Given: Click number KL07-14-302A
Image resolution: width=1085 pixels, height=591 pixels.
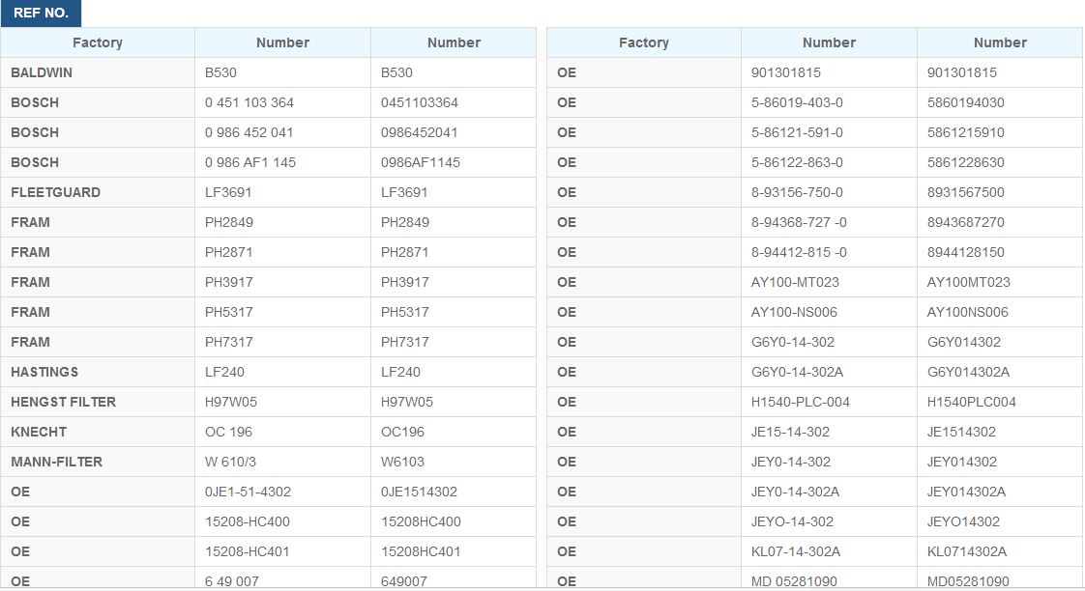Looking at the screenshot, I should click(796, 551).
